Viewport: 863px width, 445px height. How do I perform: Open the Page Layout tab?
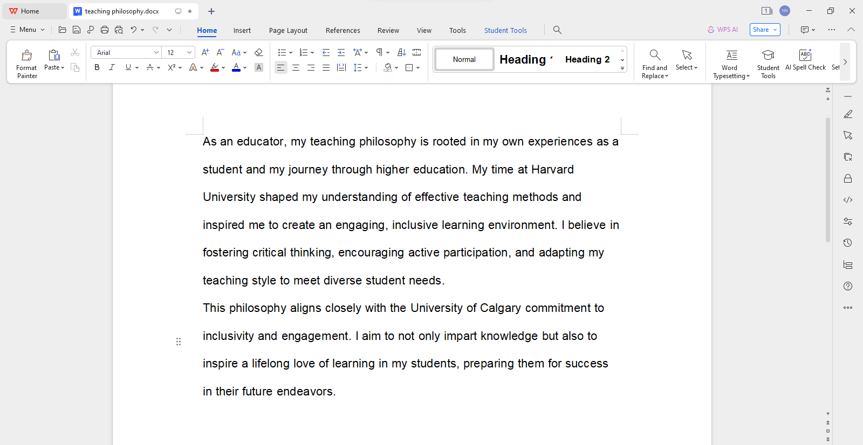click(288, 30)
